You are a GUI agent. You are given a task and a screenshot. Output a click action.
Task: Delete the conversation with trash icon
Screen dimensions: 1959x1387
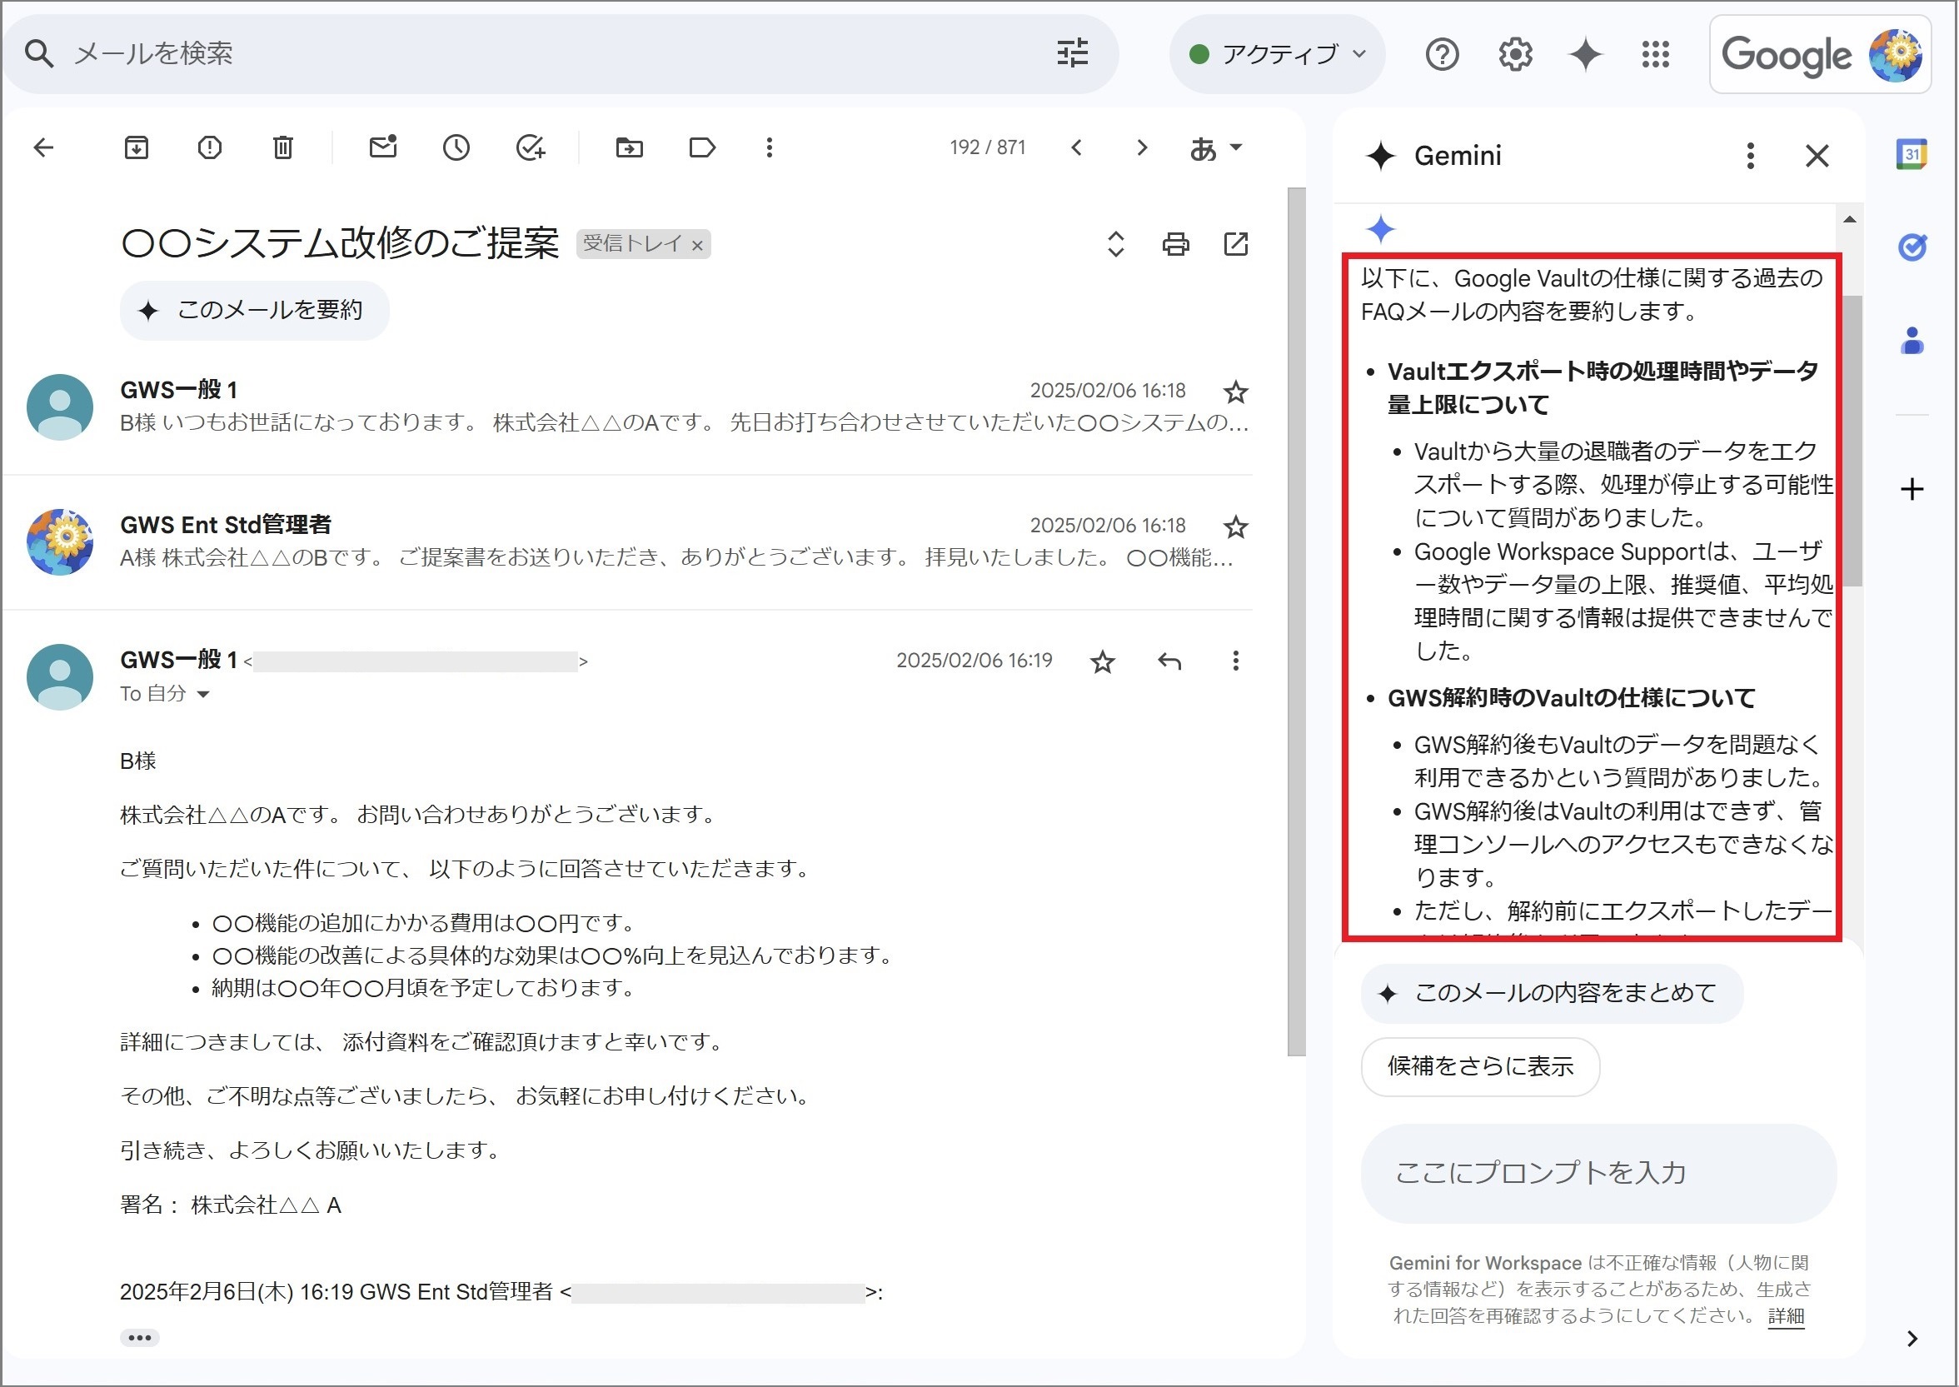tap(282, 147)
